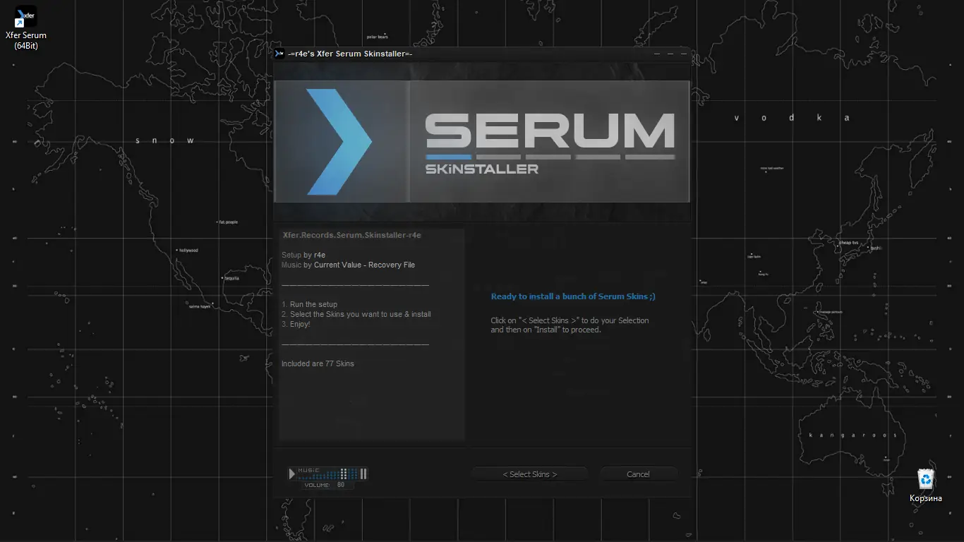The width and height of the screenshot is (964, 542).
Task: Click step "2. Select the Skins you want"
Action: pyautogui.click(x=356, y=314)
